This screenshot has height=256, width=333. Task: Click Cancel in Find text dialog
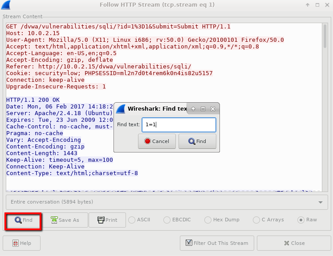[157, 141]
